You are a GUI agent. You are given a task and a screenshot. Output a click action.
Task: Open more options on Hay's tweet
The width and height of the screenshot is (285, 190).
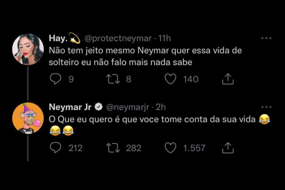click(266, 39)
